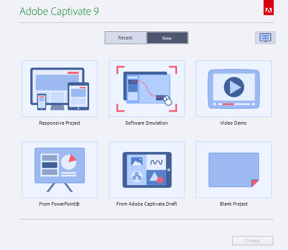
Task: Click the Software Simulation label text
Action: click(147, 123)
